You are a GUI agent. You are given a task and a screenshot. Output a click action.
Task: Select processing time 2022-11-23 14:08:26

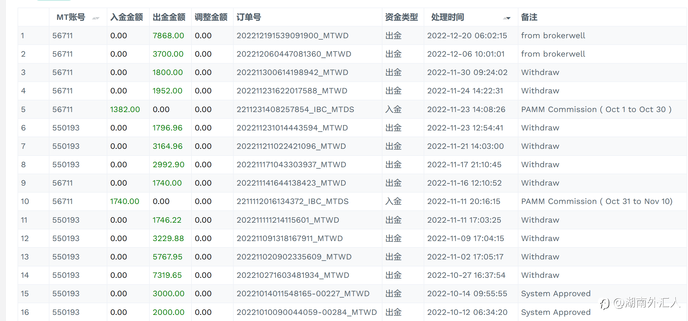tap(466, 109)
